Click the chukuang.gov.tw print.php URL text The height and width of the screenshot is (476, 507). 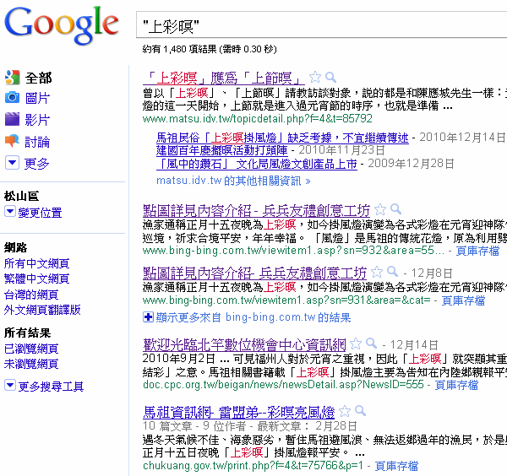pyautogui.click(x=253, y=466)
